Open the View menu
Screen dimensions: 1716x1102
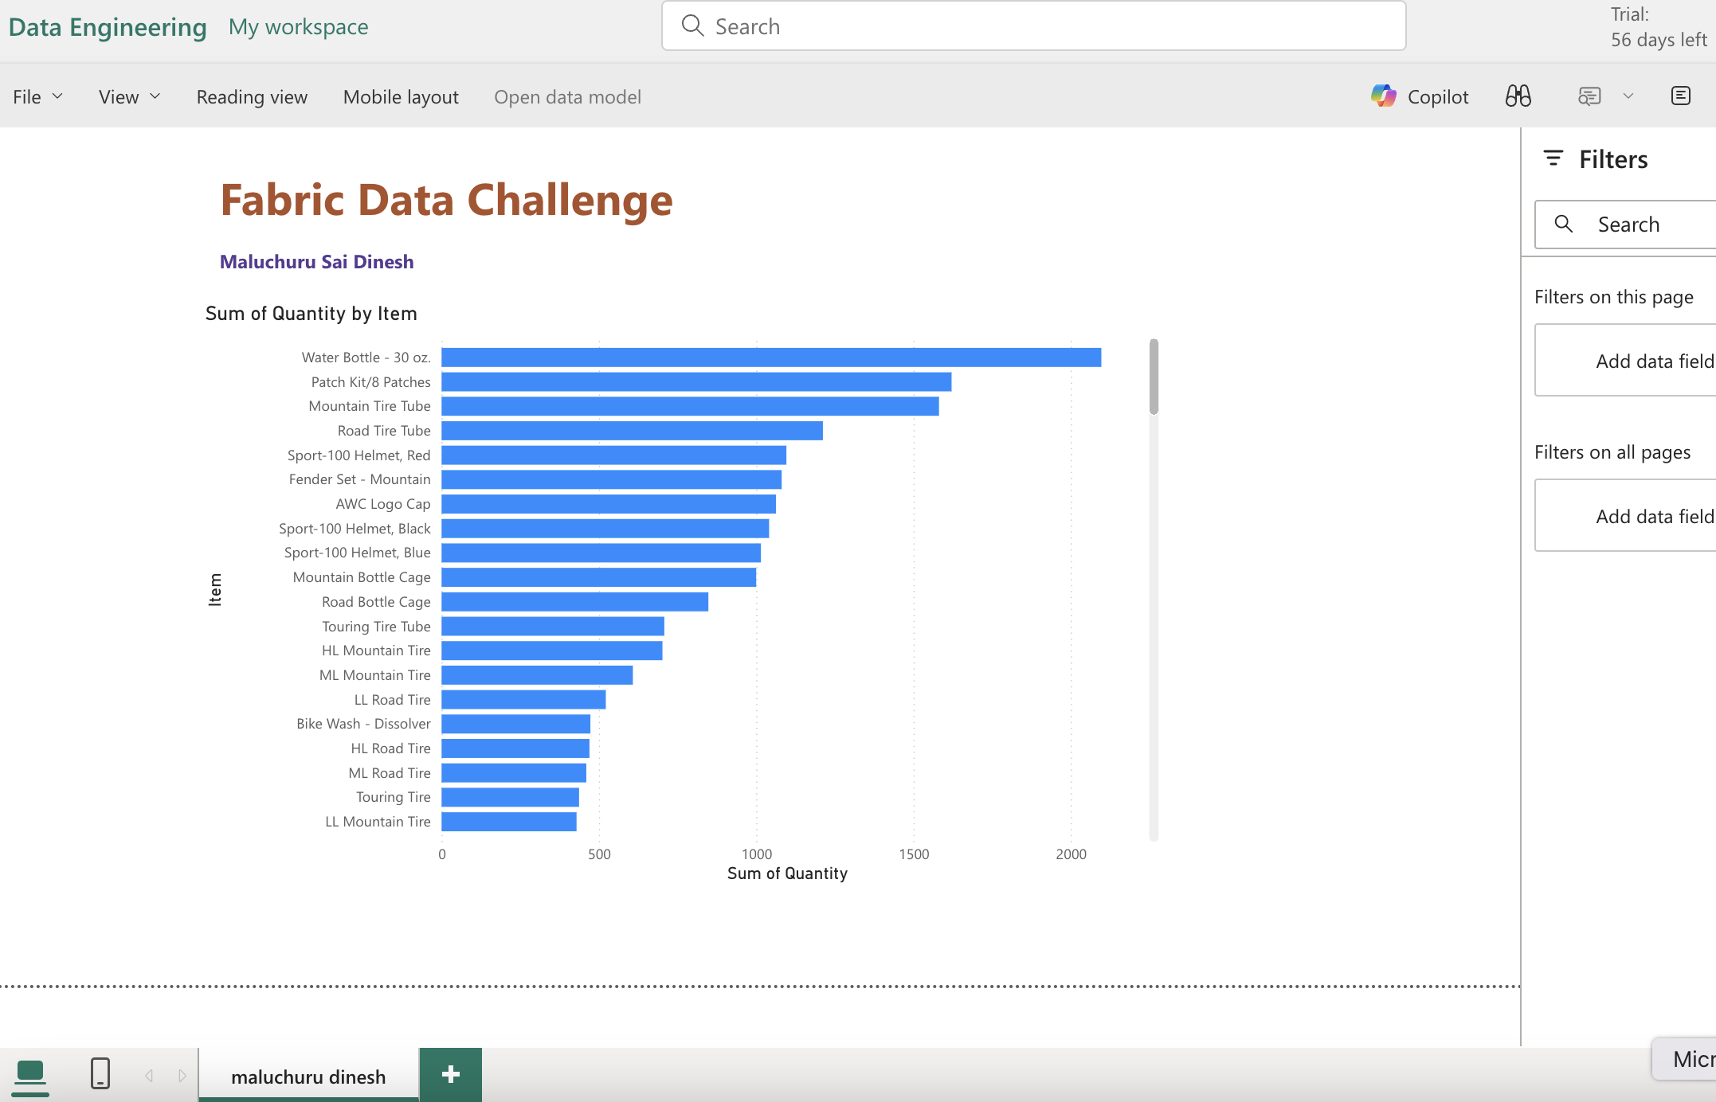point(130,96)
